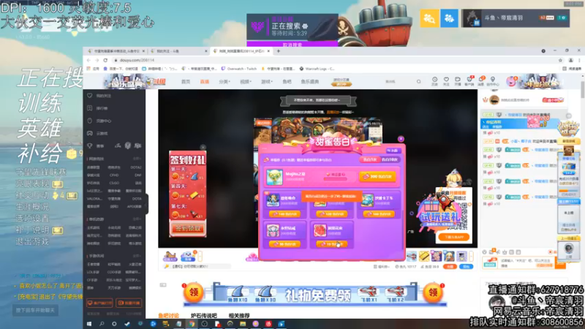Click 取消搜索 in the Overwatch queue box
Viewport: 585px width, 329px height.
point(292,45)
